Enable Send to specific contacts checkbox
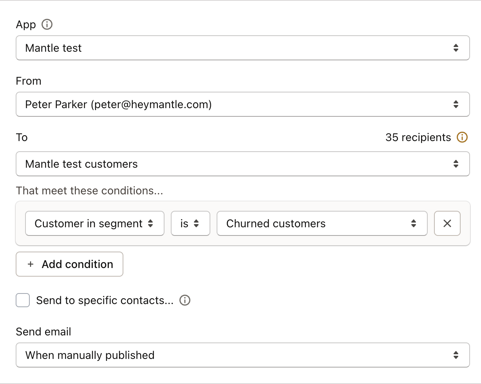 tap(23, 300)
